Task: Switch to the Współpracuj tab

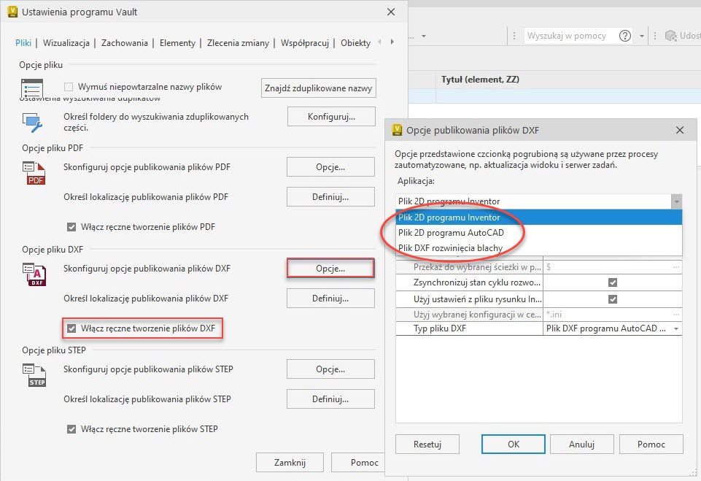Action: click(x=304, y=43)
